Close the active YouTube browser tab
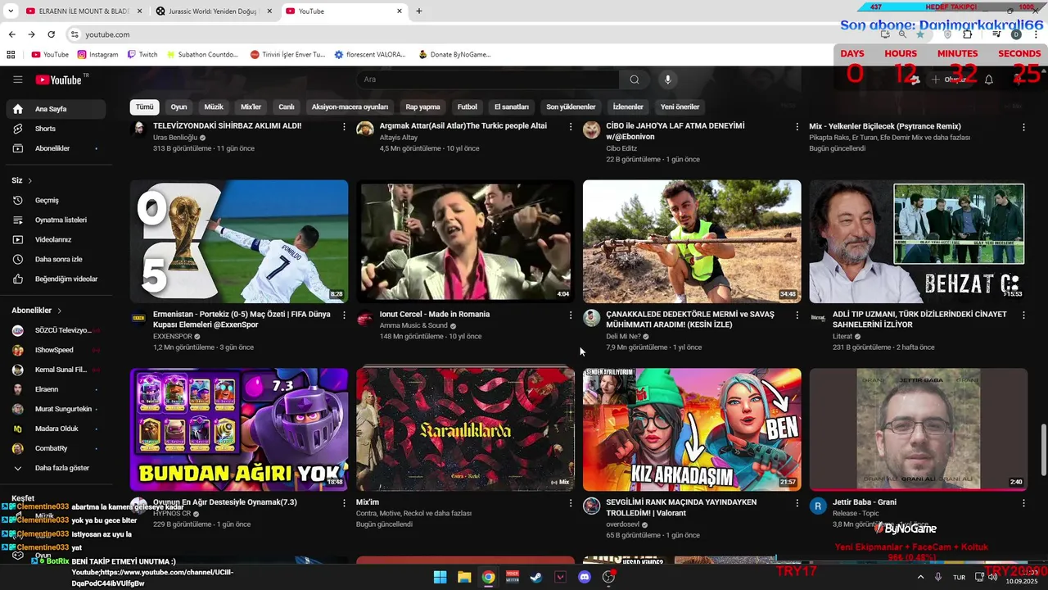This screenshot has width=1048, height=590. point(400,11)
